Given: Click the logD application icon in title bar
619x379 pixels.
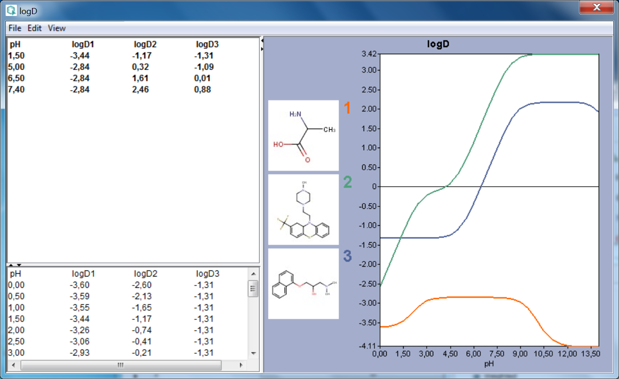Looking at the screenshot, I should pyautogui.click(x=11, y=9).
